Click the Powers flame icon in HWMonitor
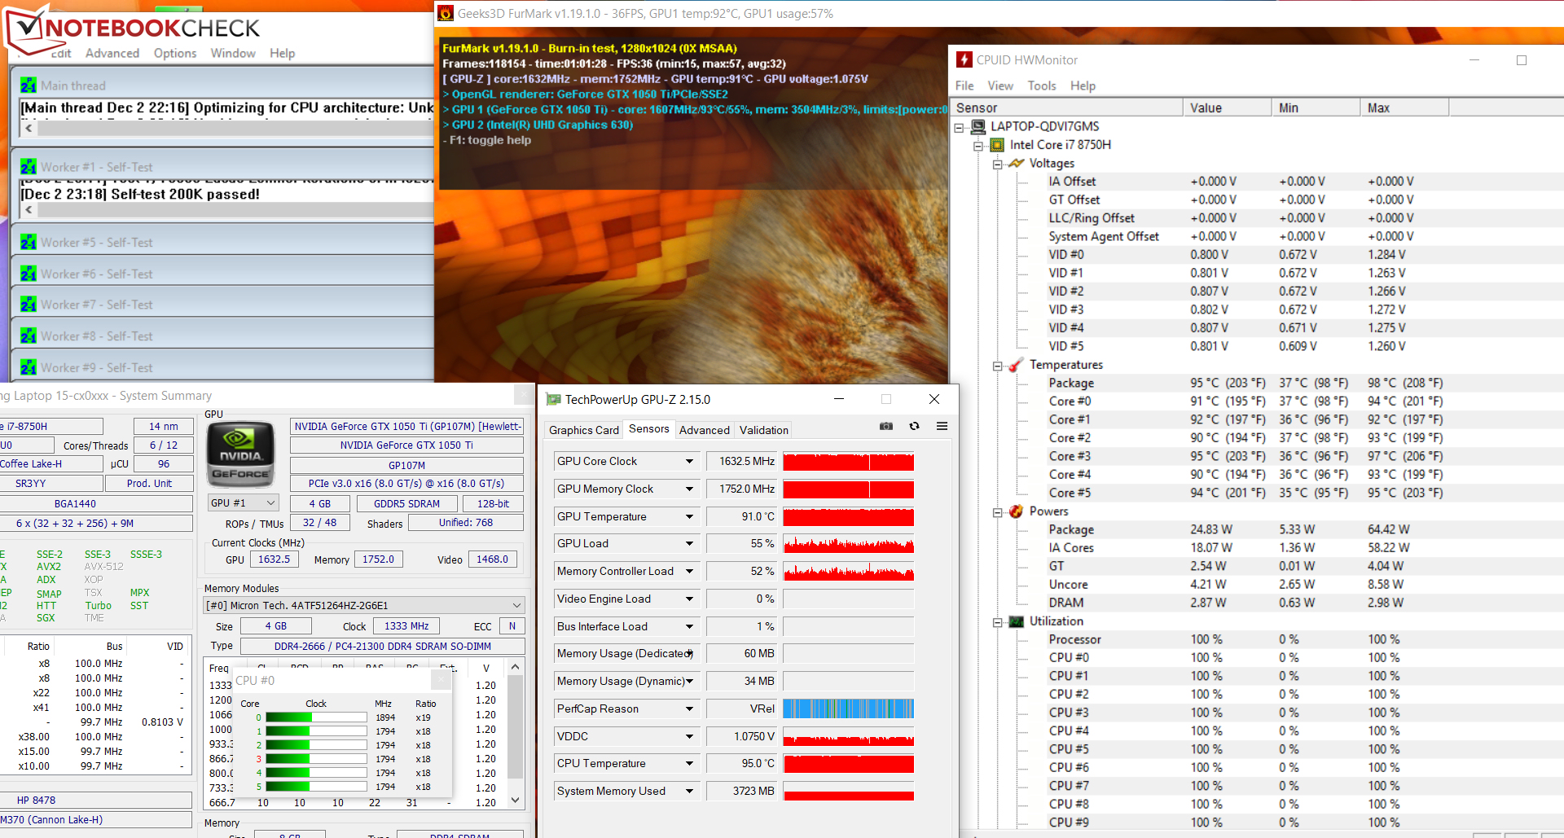Viewport: 1564px width, 838px height. tap(1016, 511)
